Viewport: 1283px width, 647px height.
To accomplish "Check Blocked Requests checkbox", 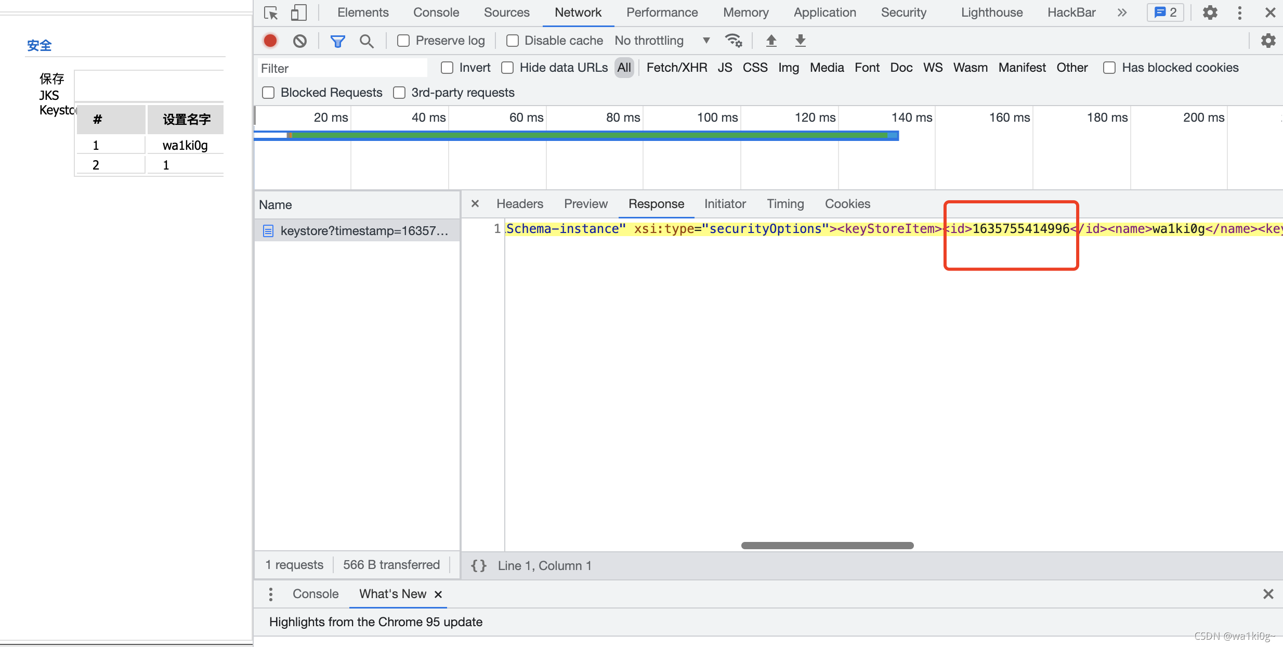I will [268, 93].
